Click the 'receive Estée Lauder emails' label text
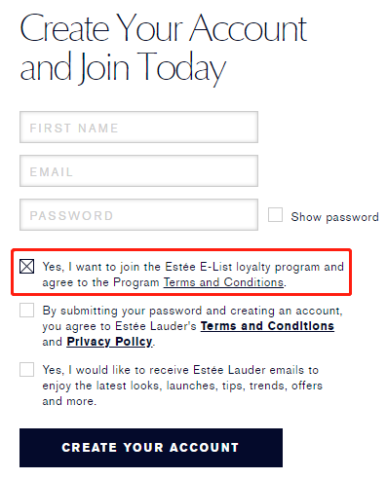This screenshot has width=387, height=479. 182,386
